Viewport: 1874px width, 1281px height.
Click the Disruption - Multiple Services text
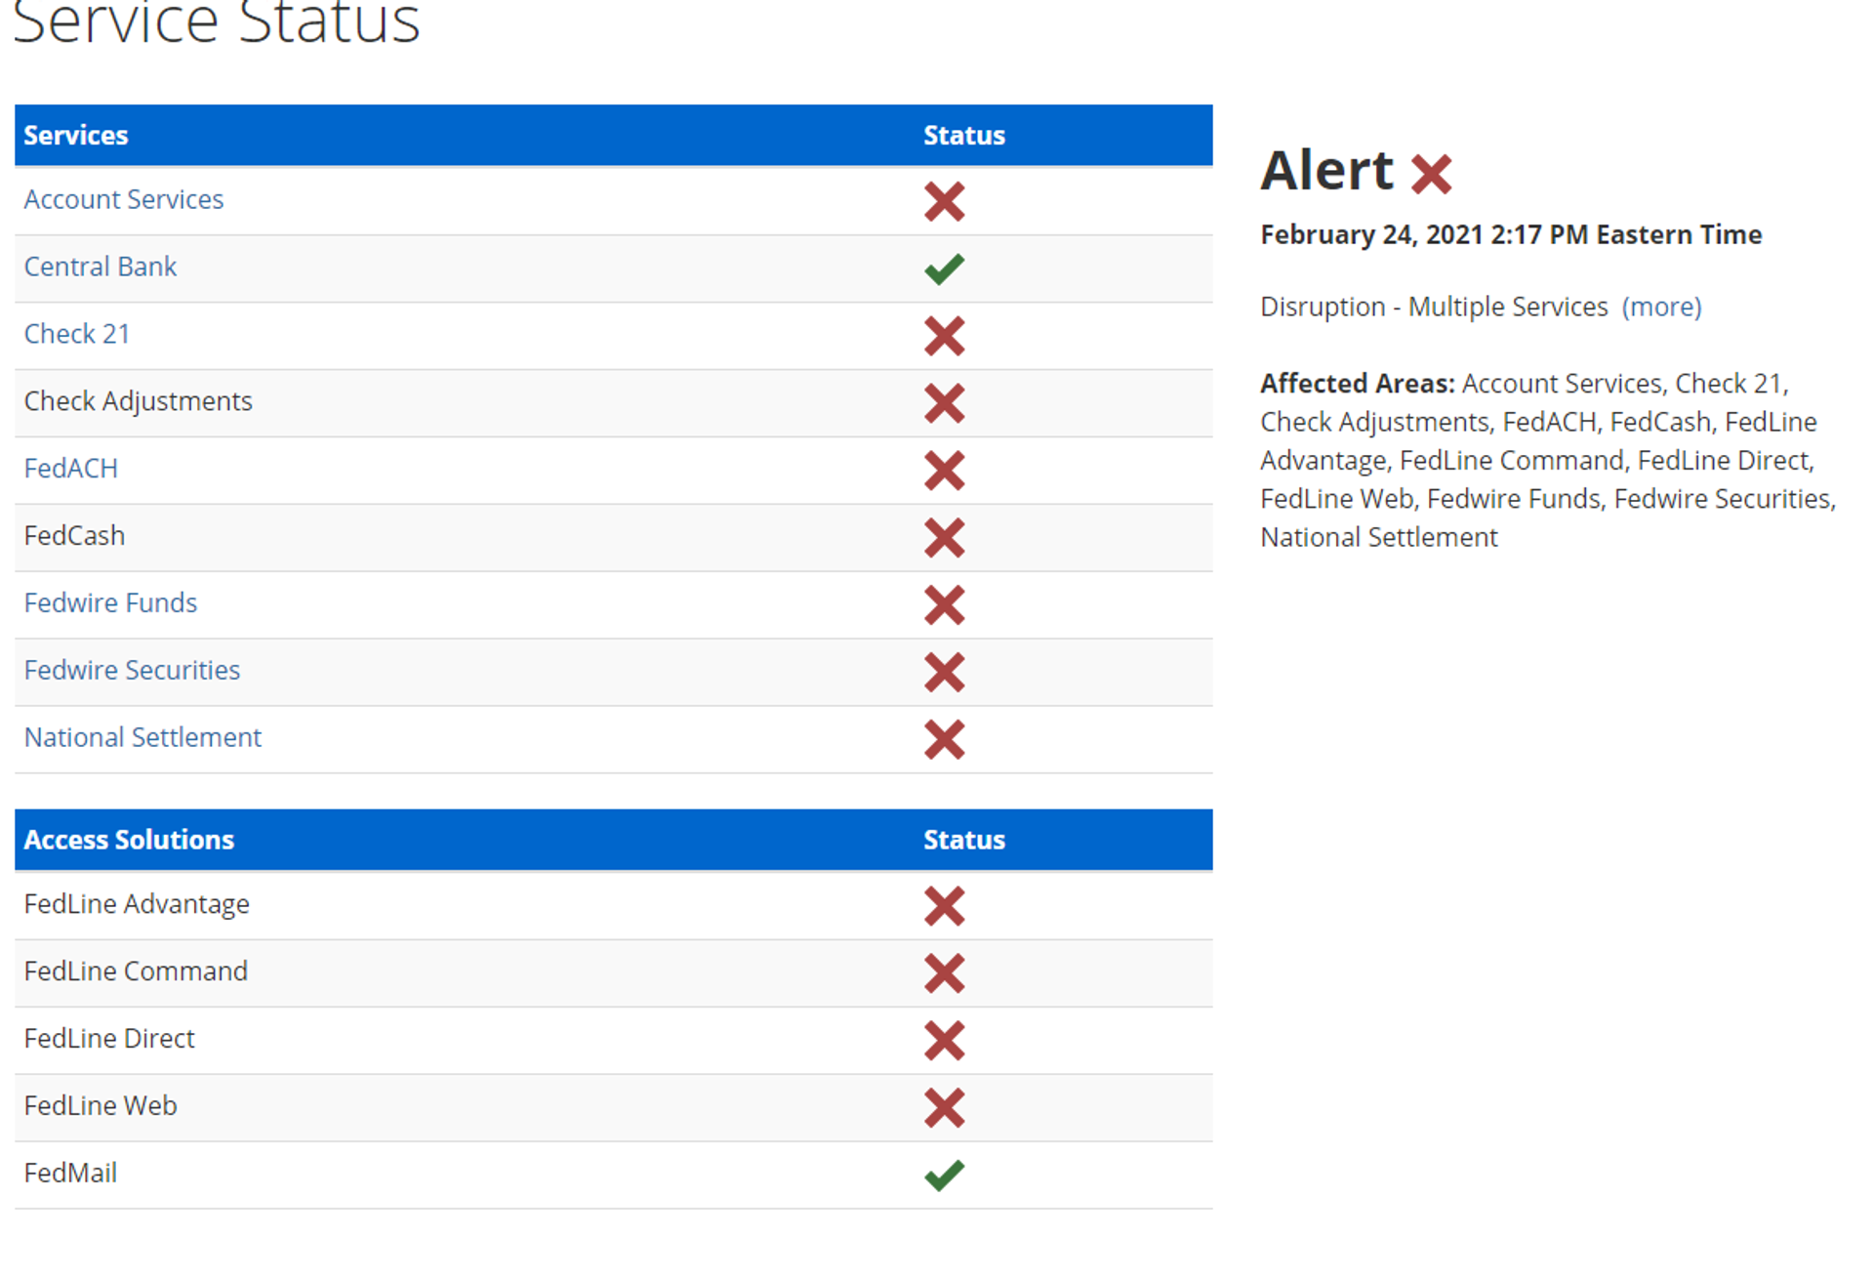tap(1434, 307)
